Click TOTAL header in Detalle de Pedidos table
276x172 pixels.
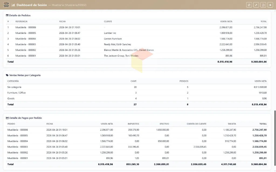coord(264,21)
